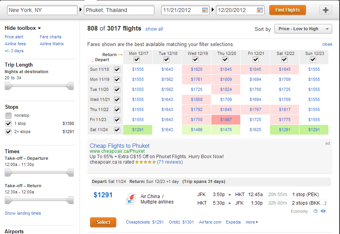
Task: Open the Fare charts link
Action: [51, 37]
